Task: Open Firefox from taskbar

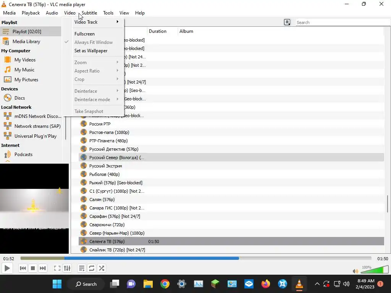Action: [266, 284]
